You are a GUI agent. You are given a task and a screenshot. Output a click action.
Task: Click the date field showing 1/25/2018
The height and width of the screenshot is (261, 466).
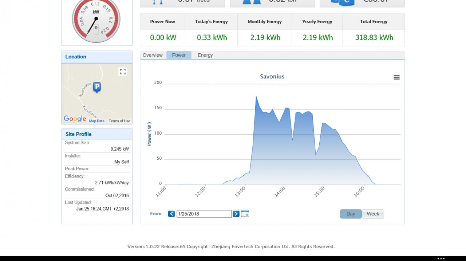tap(204, 214)
